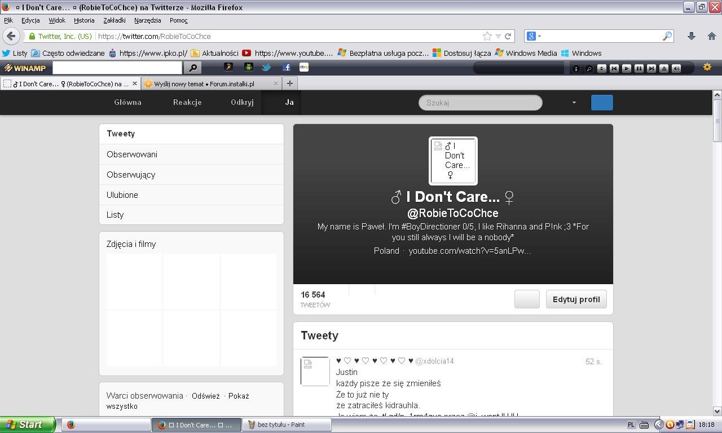Screen dimensions: 722x433
Task: Open the ipko.pl bookmark
Action: [148, 53]
